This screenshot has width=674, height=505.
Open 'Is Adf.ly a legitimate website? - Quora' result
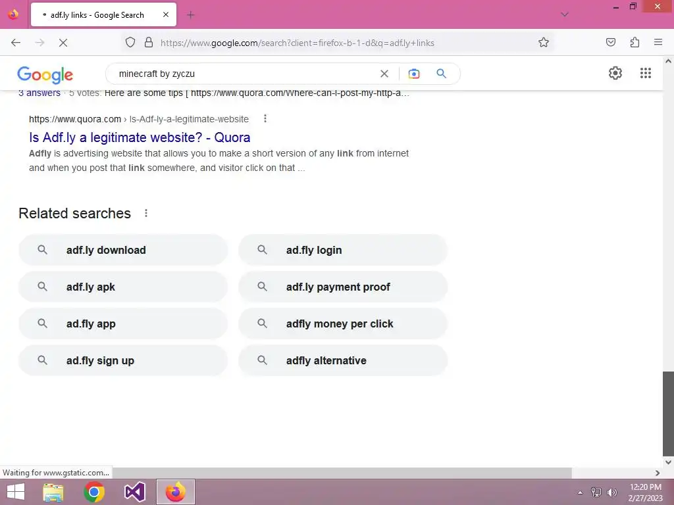pos(140,137)
